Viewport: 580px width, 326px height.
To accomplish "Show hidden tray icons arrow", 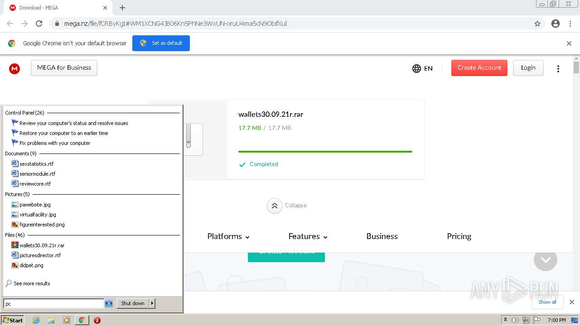I will 505,320.
